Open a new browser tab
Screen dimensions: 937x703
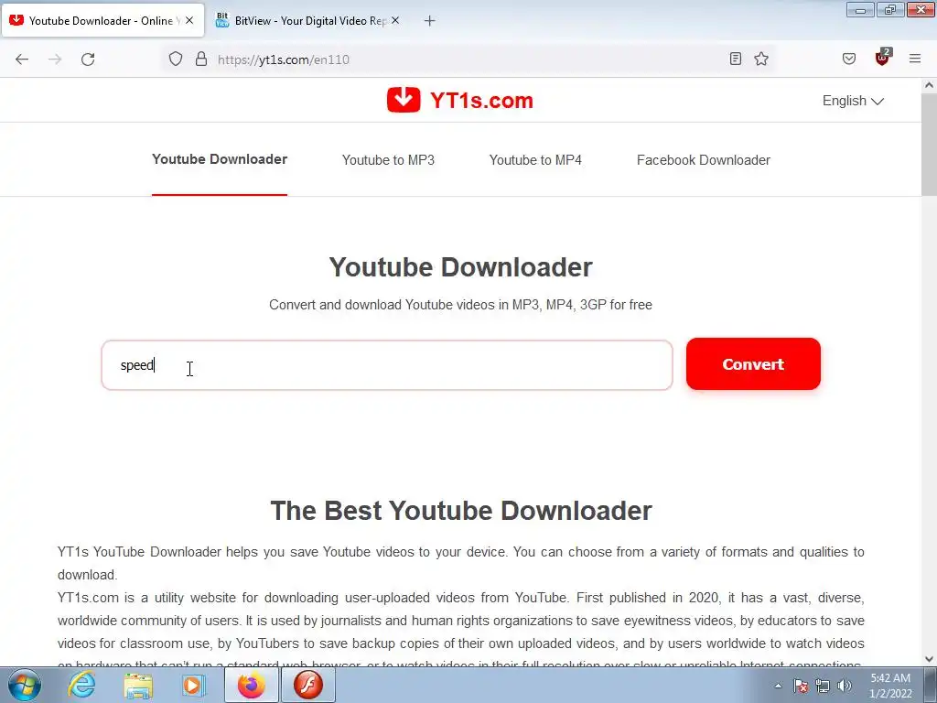click(429, 21)
